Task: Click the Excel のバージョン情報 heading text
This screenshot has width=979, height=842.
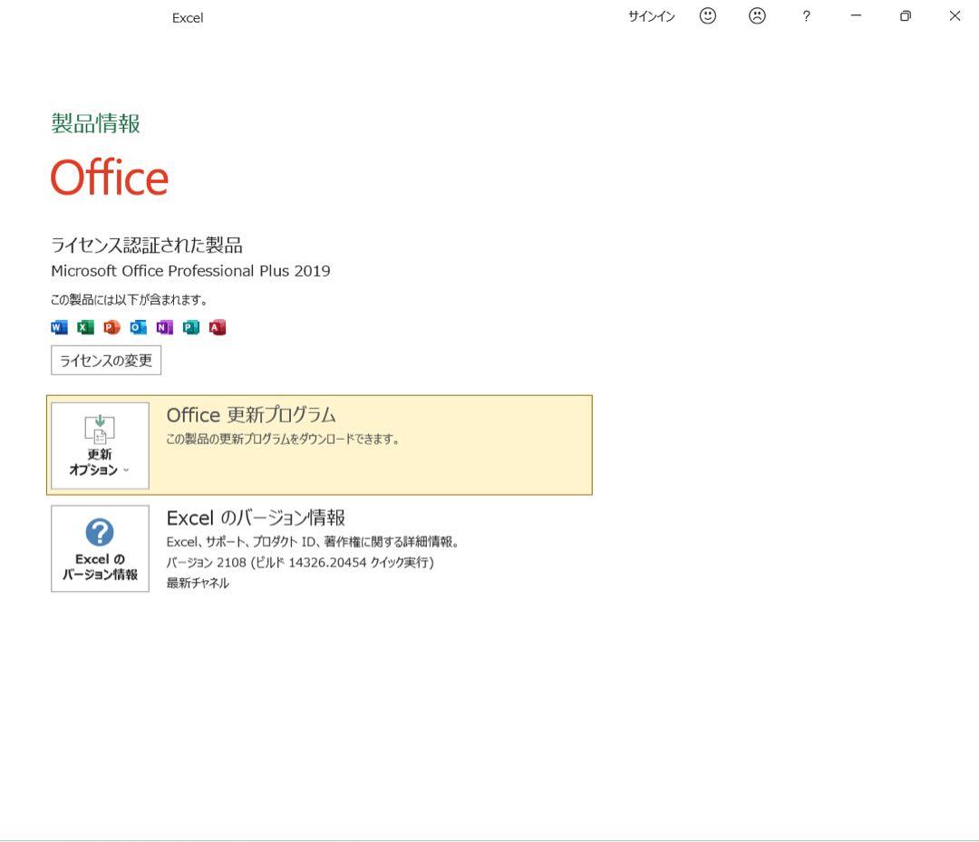Action: coord(256,518)
